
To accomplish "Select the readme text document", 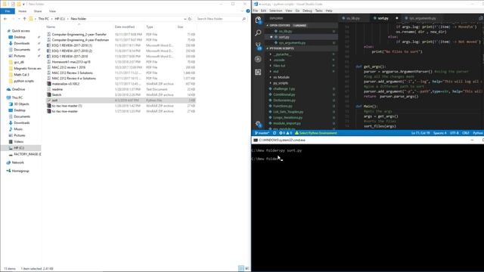I will (57, 89).
